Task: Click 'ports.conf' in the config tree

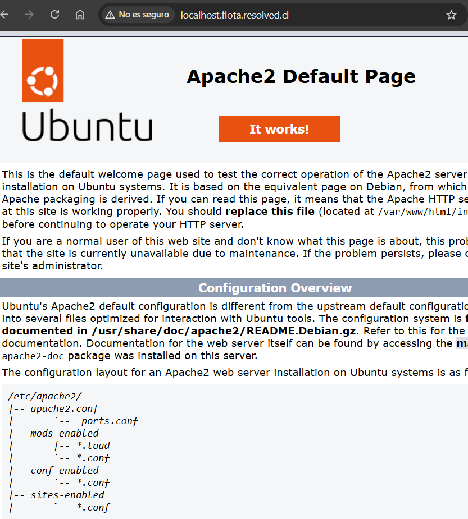Action: (x=110, y=421)
